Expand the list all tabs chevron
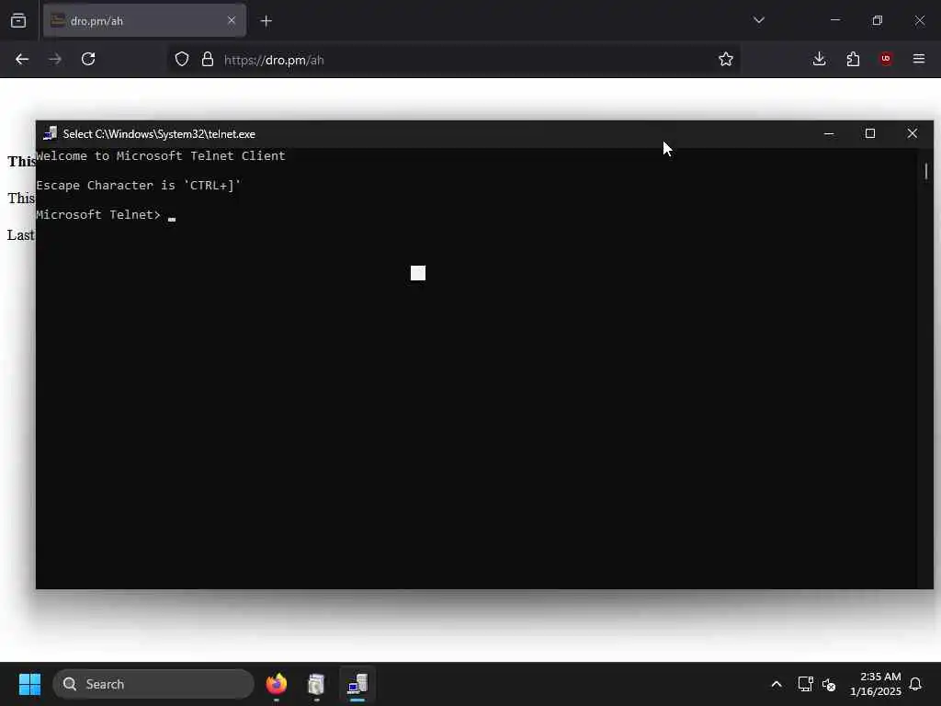 (x=758, y=20)
